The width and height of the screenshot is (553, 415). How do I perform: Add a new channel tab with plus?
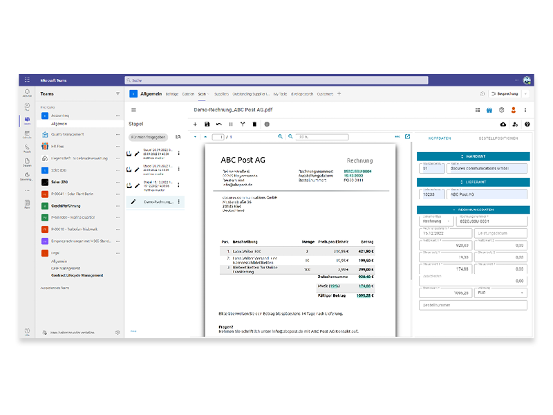pyautogui.click(x=339, y=94)
